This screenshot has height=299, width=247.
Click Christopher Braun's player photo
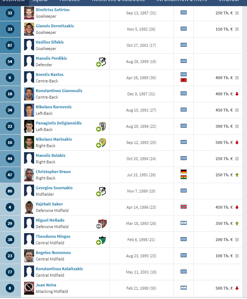coord(29,175)
